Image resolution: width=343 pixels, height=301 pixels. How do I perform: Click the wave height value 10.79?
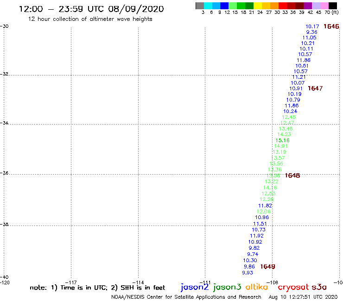(x=293, y=100)
